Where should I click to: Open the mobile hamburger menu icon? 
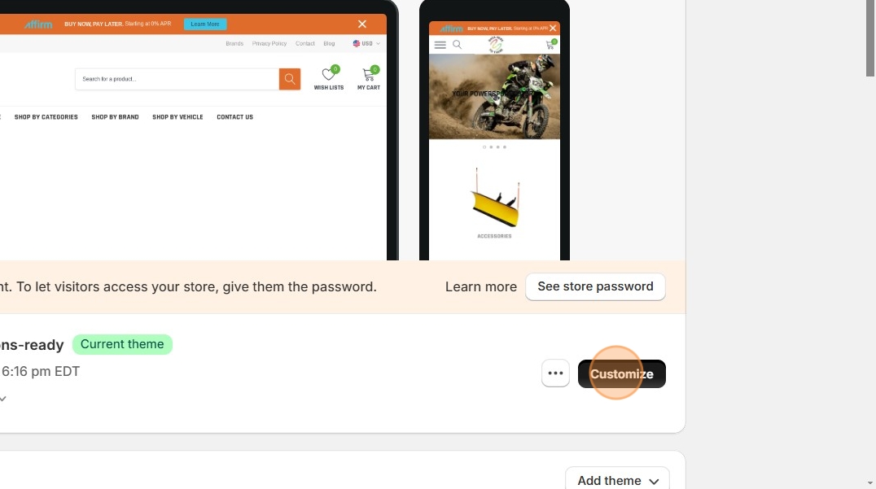(440, 45)
